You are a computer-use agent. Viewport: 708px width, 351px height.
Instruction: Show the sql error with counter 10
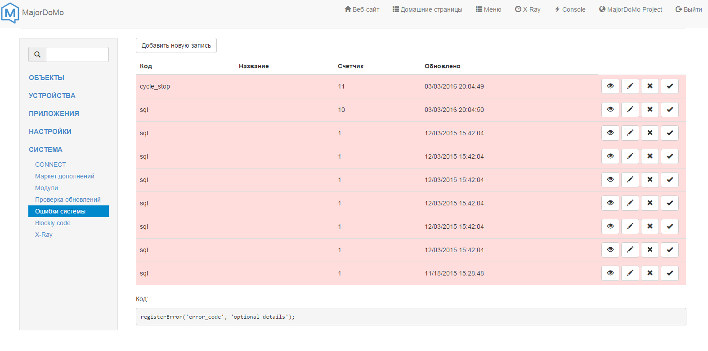click(610, 110)
